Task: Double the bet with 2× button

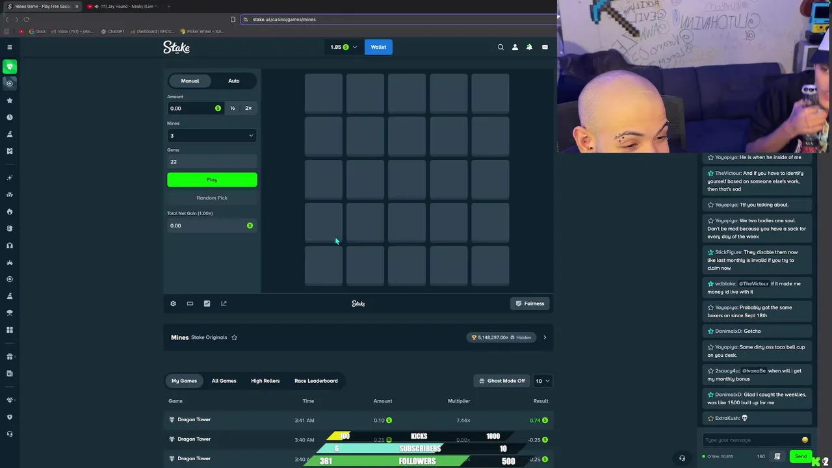Action: tap(248, 109)
